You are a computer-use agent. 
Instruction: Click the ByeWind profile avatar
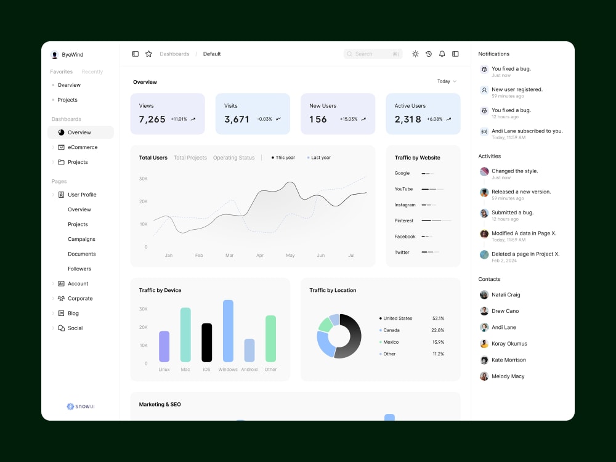(x=55, y=55)
